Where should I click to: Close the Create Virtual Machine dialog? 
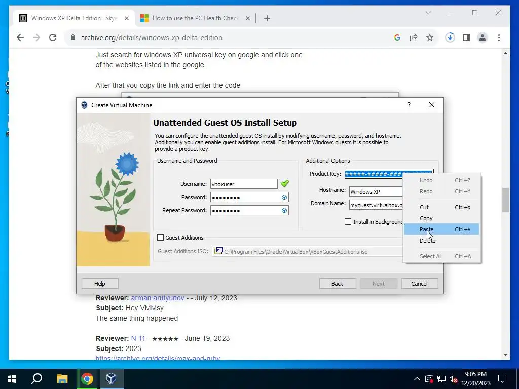pyautogui.click(x=432, y=105)
